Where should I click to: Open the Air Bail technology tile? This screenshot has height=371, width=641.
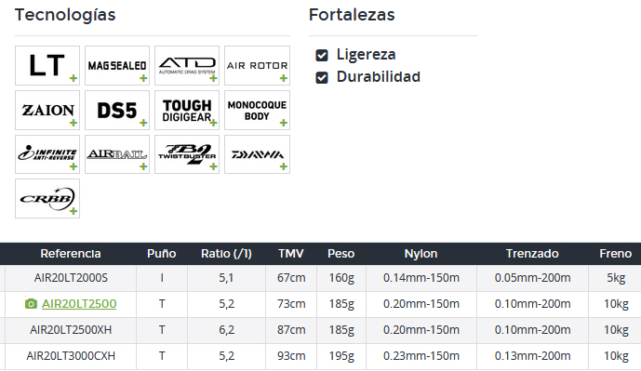[x=117, y=154]
